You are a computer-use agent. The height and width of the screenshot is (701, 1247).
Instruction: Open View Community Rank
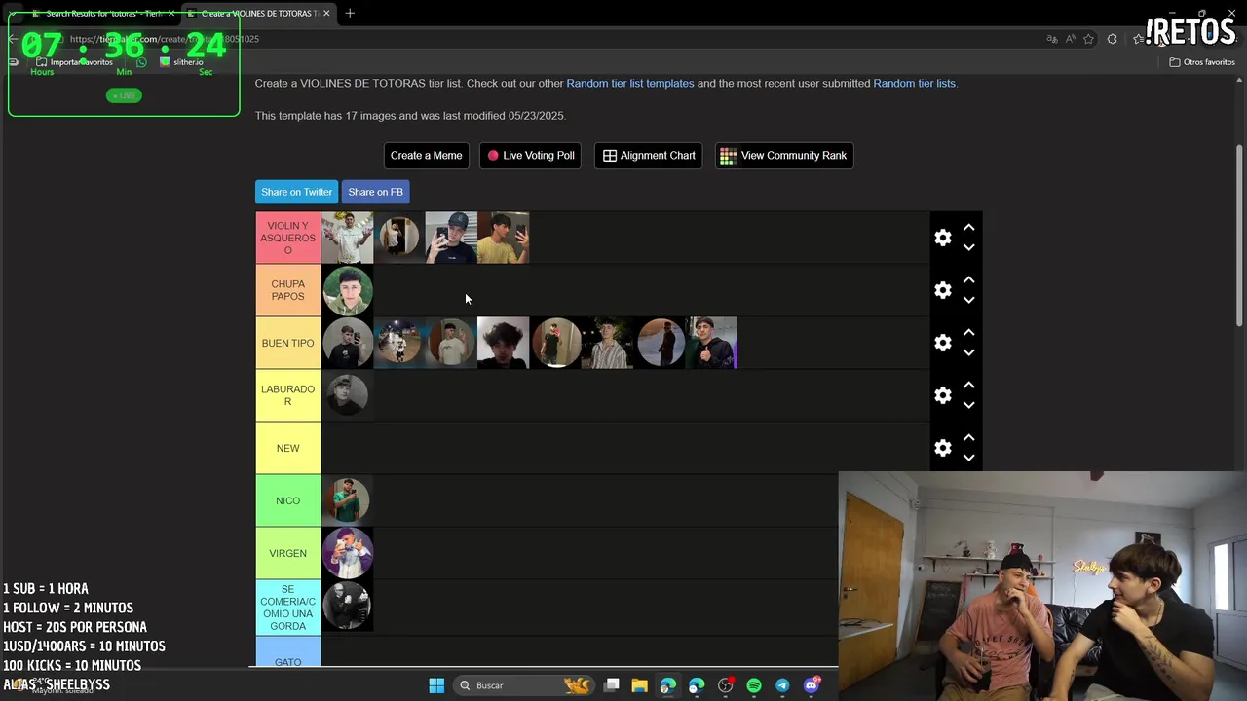(784, 156)
